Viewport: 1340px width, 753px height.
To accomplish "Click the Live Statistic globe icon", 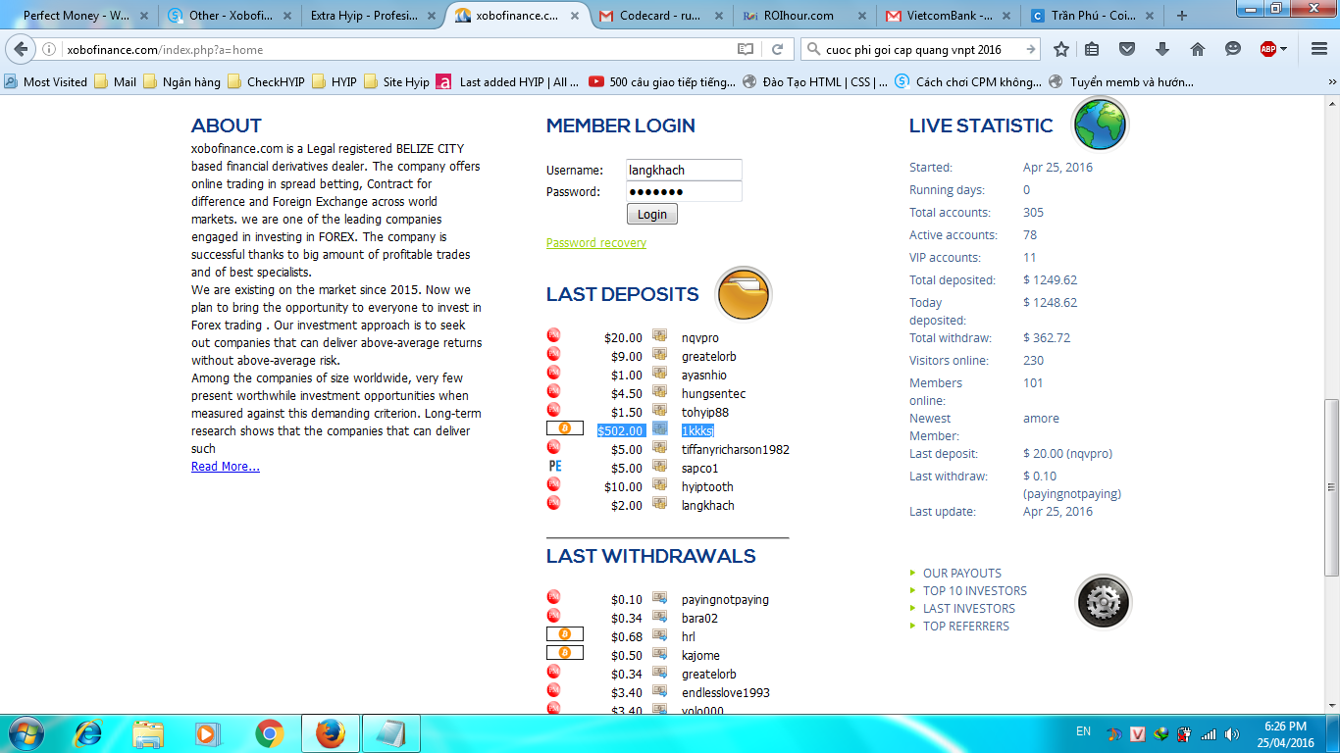I will pyautogui.click(x=1101, y=125).
